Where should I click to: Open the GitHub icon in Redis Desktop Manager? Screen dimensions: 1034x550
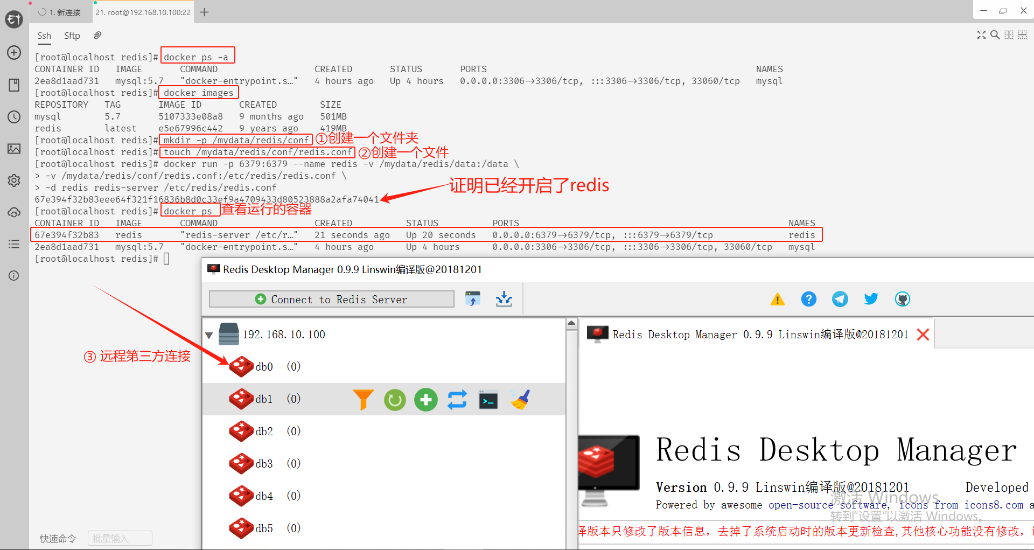pyautogui.click(x=903, y=299)
